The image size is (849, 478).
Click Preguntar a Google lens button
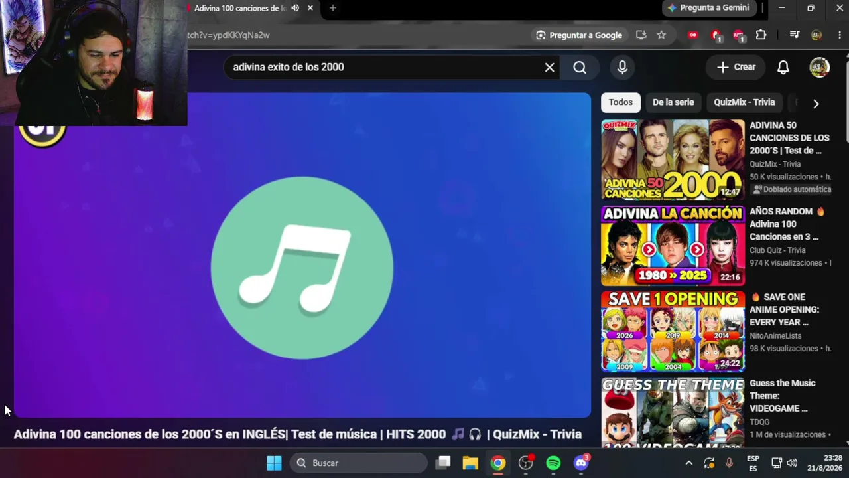tap(580, 35)
